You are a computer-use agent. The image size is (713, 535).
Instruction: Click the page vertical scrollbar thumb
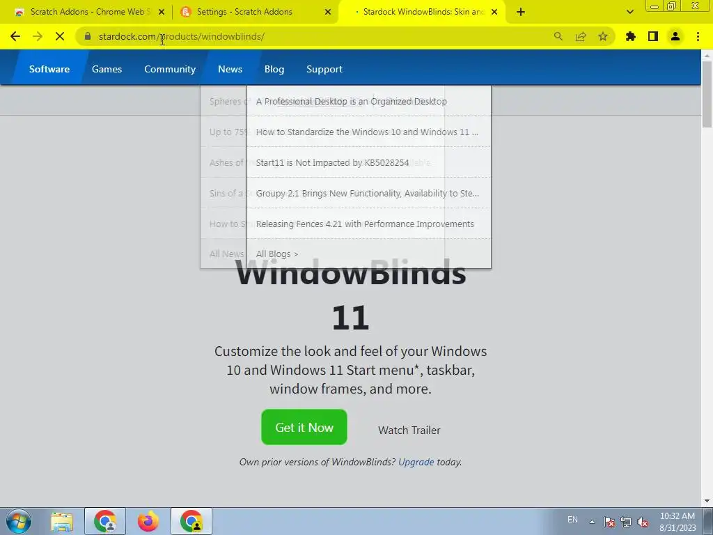(707, 94)
